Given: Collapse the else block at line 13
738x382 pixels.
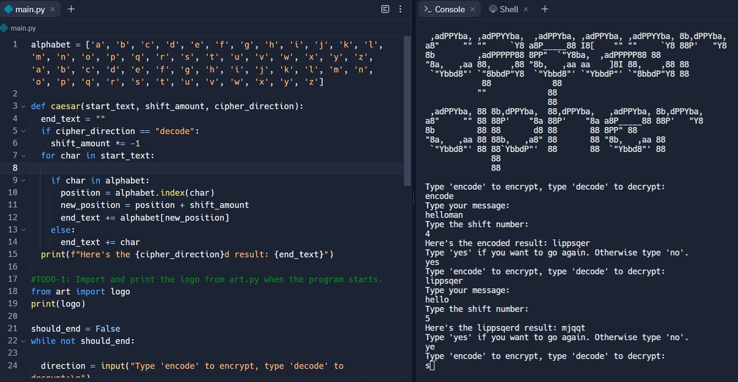Looking at the screenshot, I should [x=23, y=230].
